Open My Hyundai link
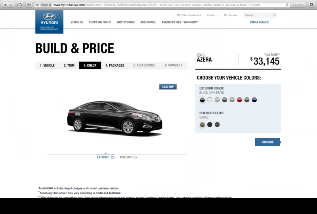Image resolution: width=317 pixels, height=214 pixels. 231,15
